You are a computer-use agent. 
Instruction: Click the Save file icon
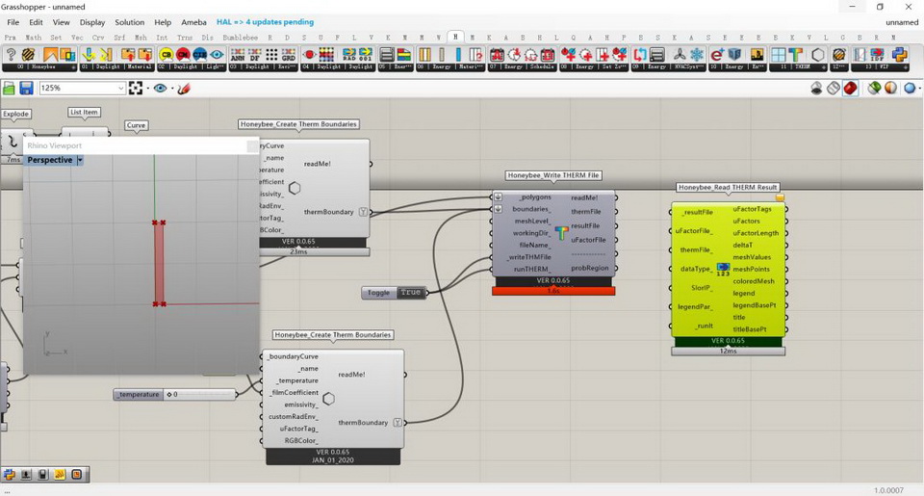[26, 88]
